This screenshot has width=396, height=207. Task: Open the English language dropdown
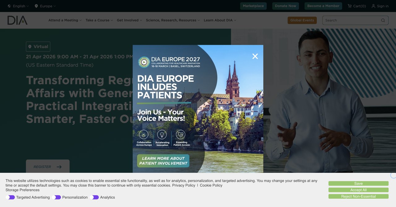point(18,6)
